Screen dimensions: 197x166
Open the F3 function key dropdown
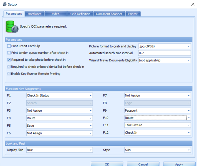click(x=60, y=111)
